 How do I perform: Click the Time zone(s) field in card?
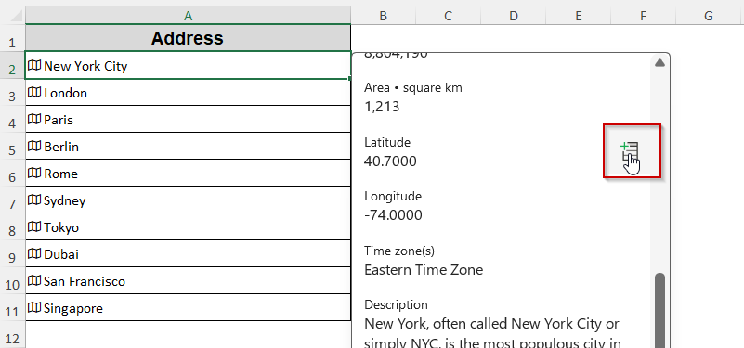click(x=424, y=261)
